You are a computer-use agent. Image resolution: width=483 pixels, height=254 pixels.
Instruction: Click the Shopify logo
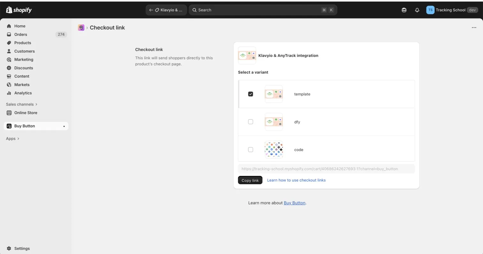(19, 10)
